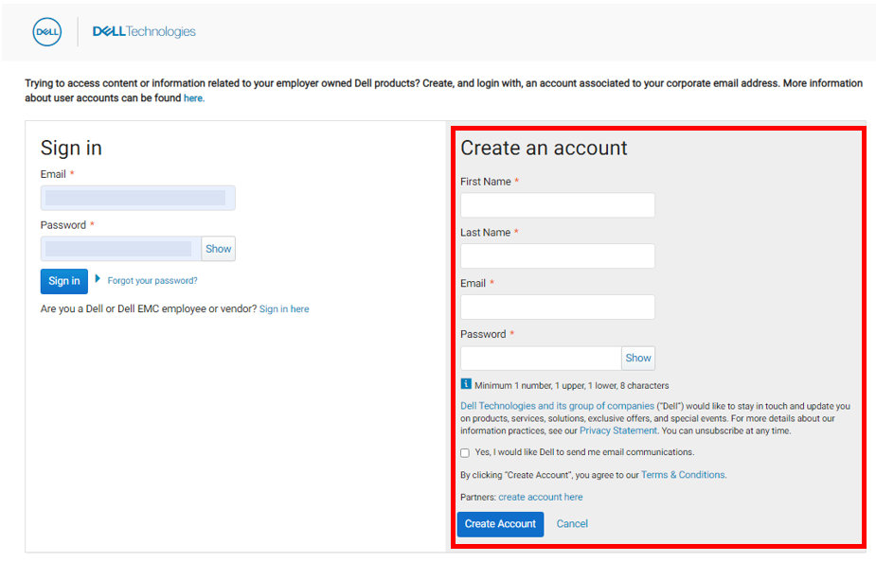Click into the Last Name field

point(557,256)
